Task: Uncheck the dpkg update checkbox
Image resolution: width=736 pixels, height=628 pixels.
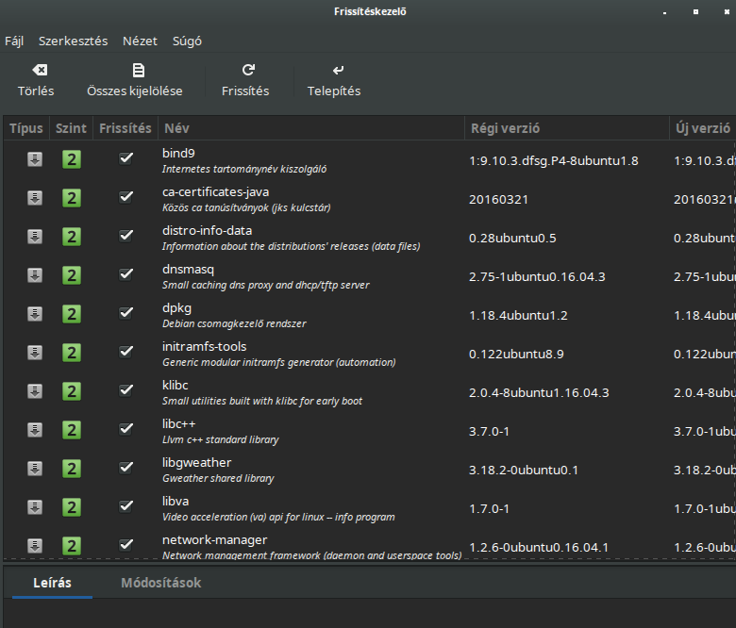Action: click(125, 313)
